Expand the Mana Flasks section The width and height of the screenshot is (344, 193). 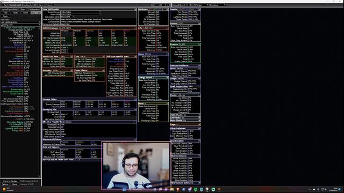coord(199,120)
